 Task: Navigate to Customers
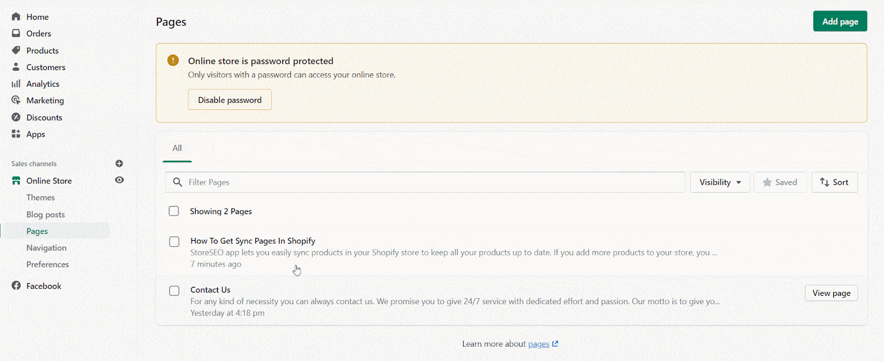(x=46, y=67)
